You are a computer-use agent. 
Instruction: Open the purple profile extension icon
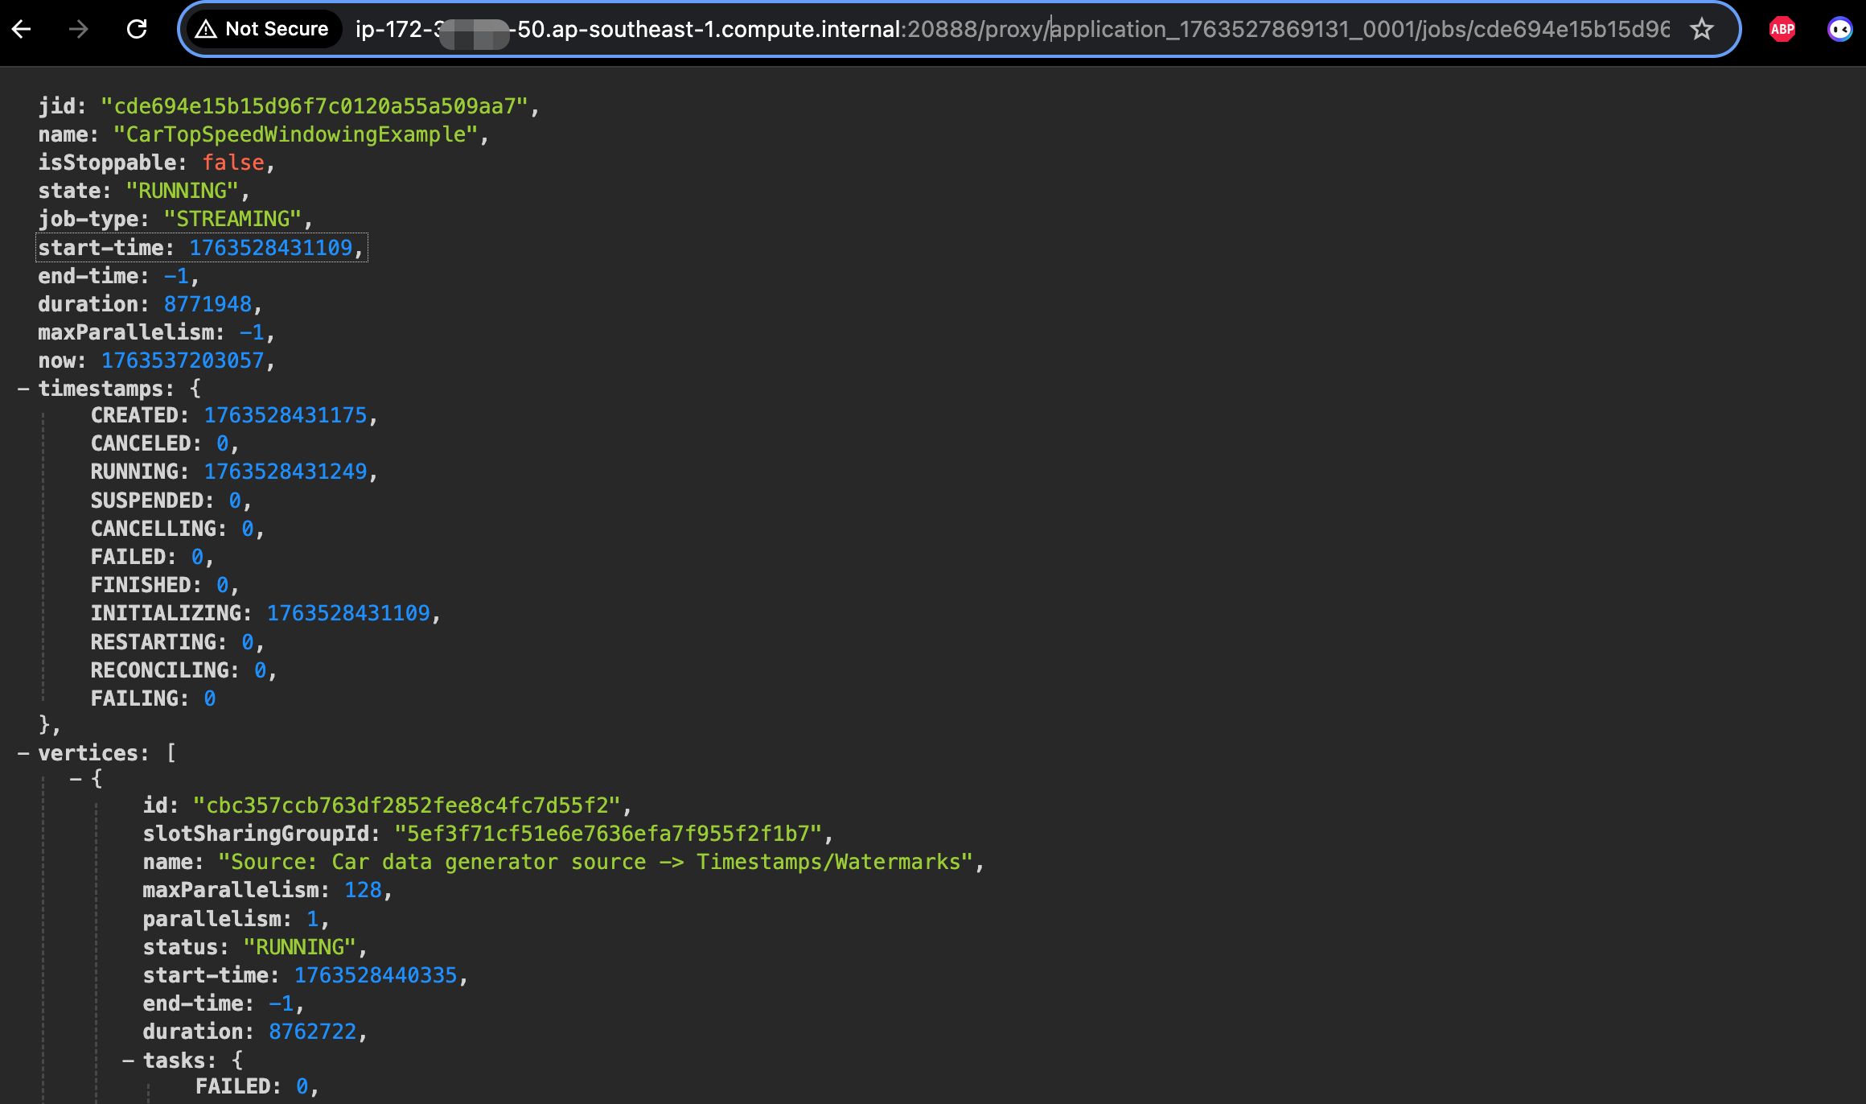click(1839, 30)
